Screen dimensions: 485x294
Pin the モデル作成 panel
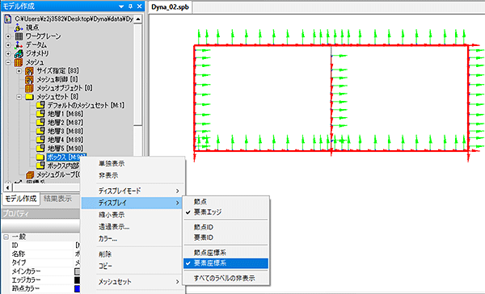[130, 6]
